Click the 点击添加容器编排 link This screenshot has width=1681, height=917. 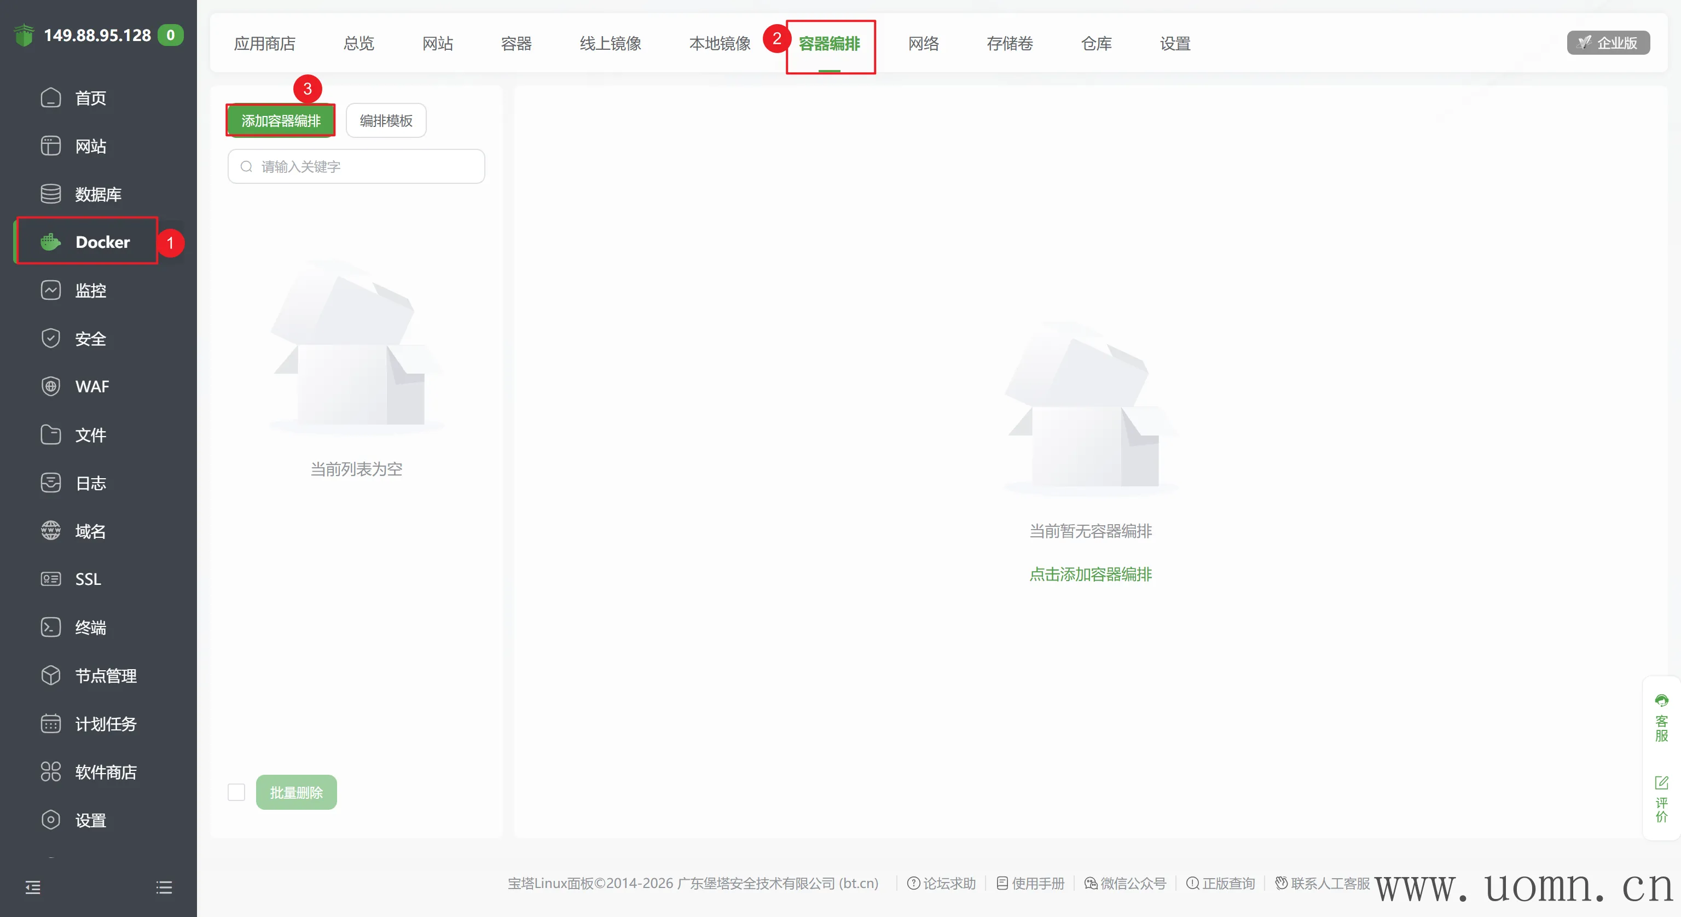tap(1090, 574)
